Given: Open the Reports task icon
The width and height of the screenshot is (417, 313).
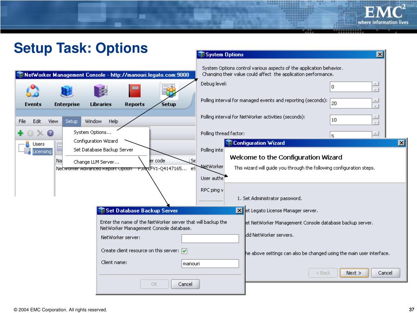Looking at the screenshot, I should click(x=134, y=91).
